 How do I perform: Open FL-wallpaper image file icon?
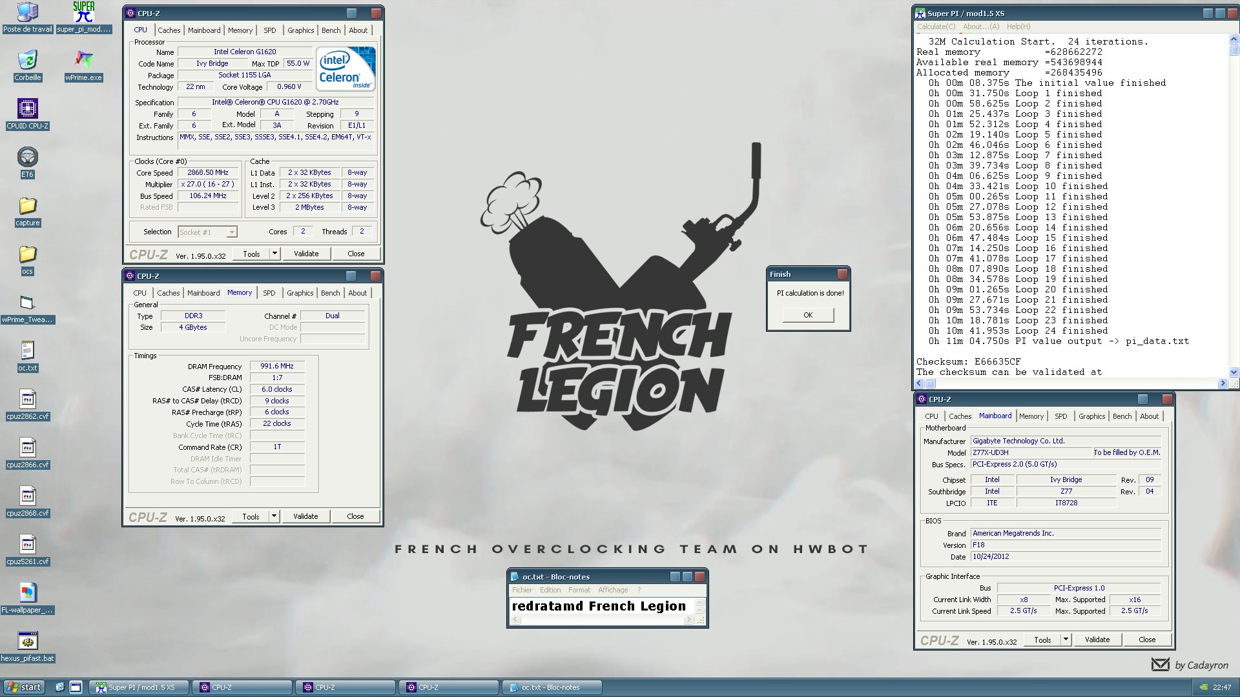pos(27,598)
